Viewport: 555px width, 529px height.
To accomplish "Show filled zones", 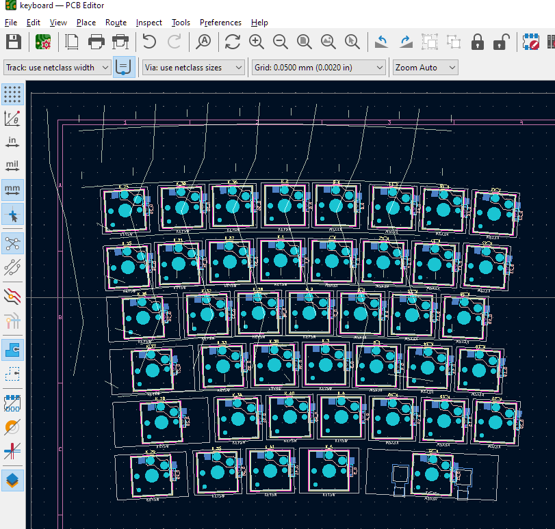I will click(13, 350).
